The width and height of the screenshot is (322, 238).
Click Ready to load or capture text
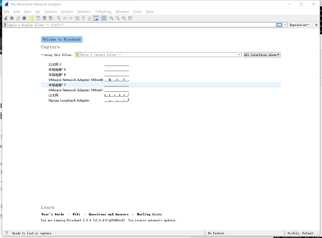coord(32,233)
